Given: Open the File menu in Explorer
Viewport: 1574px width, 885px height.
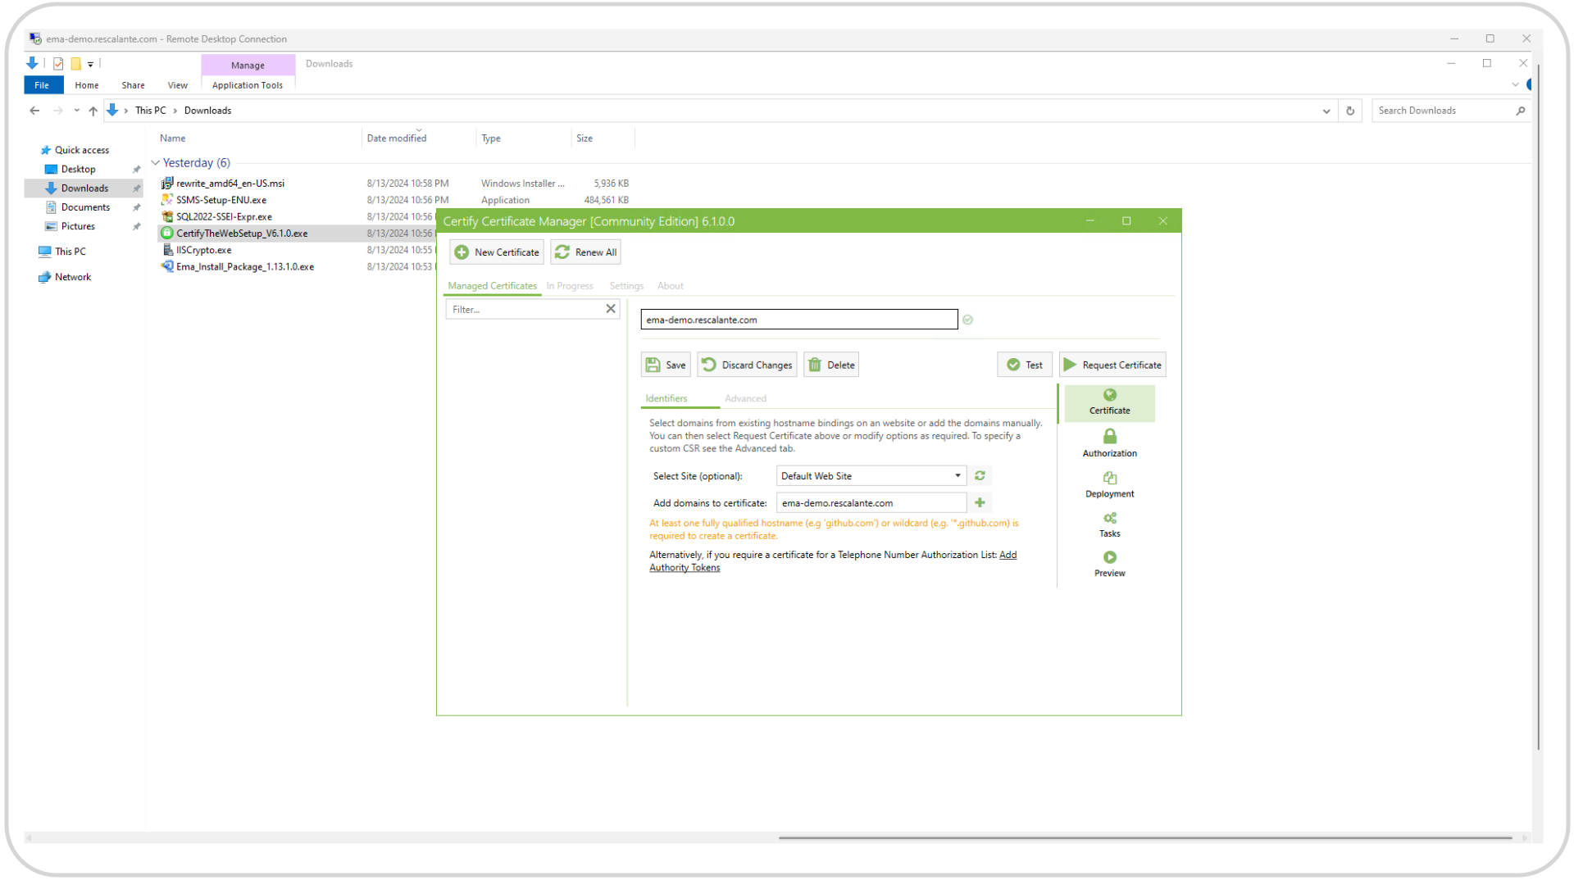Looking at the screenshot, I should pos(42,85).
